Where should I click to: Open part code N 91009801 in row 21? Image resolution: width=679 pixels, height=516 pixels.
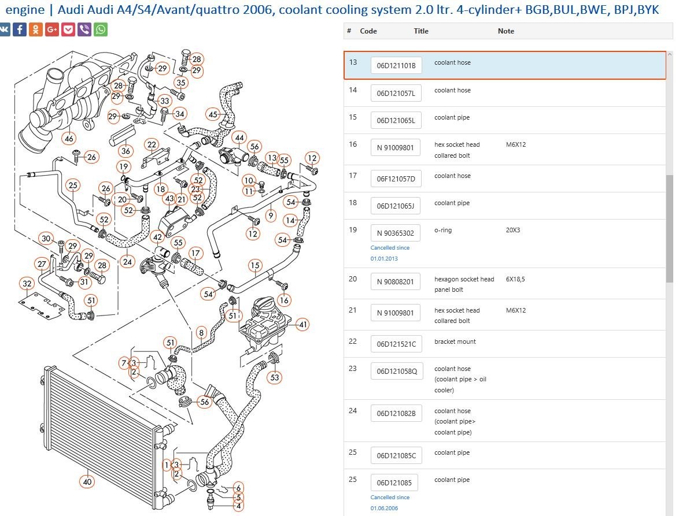coord(396,313)
